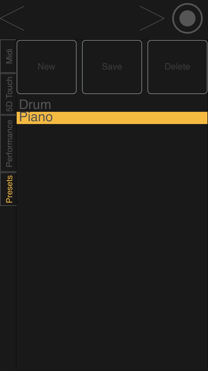Viewport: 208px width, 371px height.
Task: Go to the Performance tab
Action: click(x=8, y=143)
